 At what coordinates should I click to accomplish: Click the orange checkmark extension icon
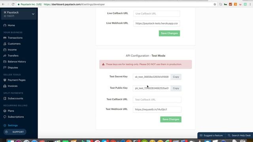pyautogui.click(x=230, y=4)
